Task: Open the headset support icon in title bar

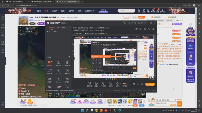Action: pos(129,23)
